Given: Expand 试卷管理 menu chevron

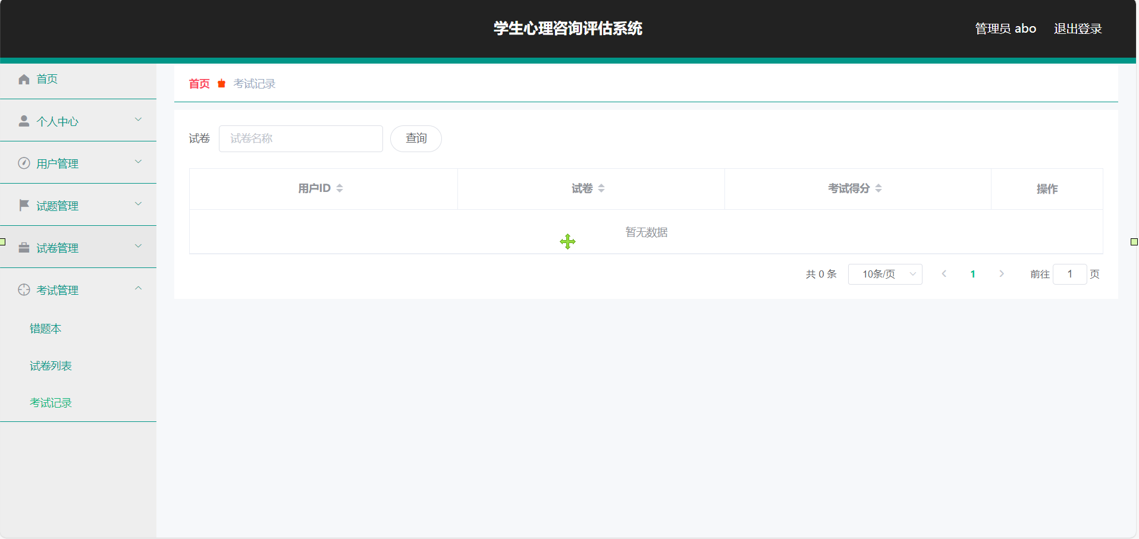Looking at the screenshot, I should [138, 246].
